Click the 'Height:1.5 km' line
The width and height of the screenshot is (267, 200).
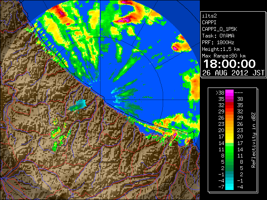point(221,49)
